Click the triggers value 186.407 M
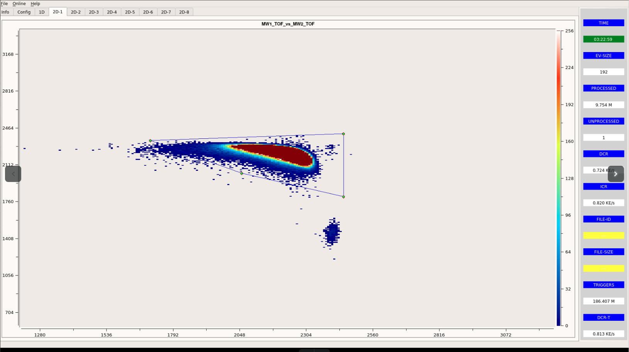This screenshot has height=352, width=629. (604, 301)
